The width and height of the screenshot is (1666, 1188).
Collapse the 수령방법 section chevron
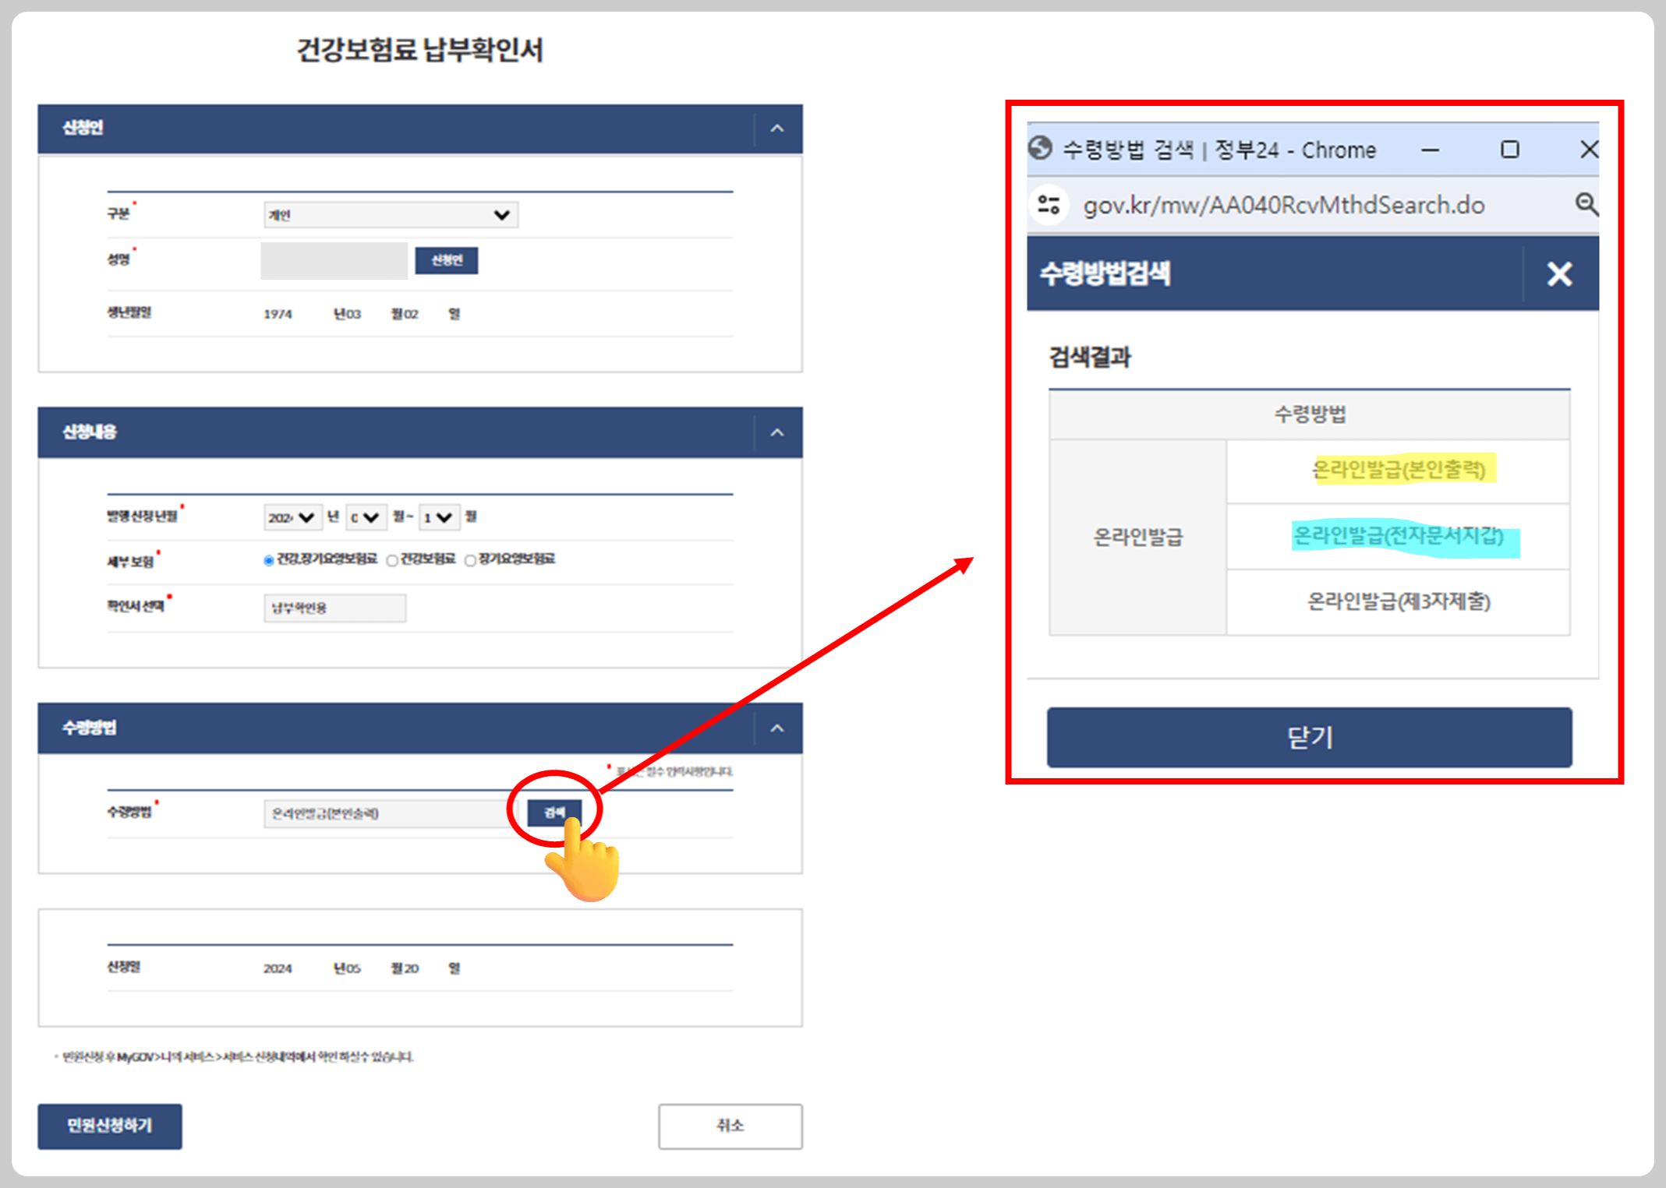[777, 728]
